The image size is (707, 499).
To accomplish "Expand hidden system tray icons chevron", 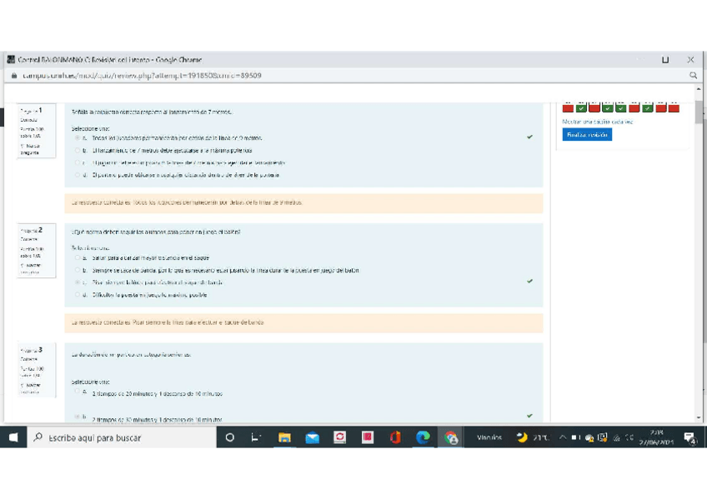I will (x=563, y=437).
